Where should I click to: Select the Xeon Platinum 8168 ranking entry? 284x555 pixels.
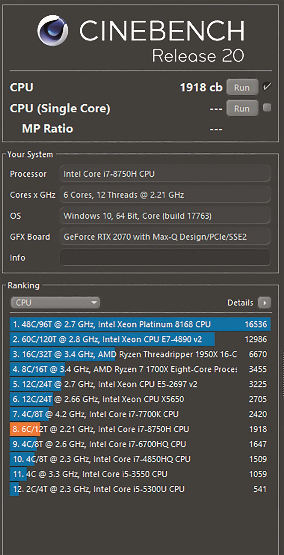(140, 324)
